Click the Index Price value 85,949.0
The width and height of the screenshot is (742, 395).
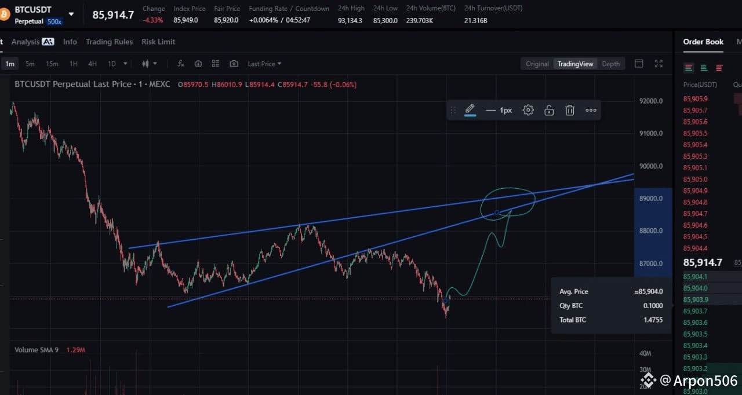point(185,20)
